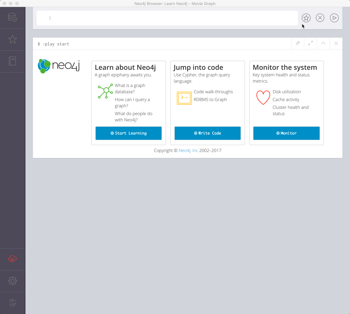Image resolution: width=350 pixels, height=314 pixels.
Task: Click 'Key system health and status metrics.' text
Action: point(281,78)
